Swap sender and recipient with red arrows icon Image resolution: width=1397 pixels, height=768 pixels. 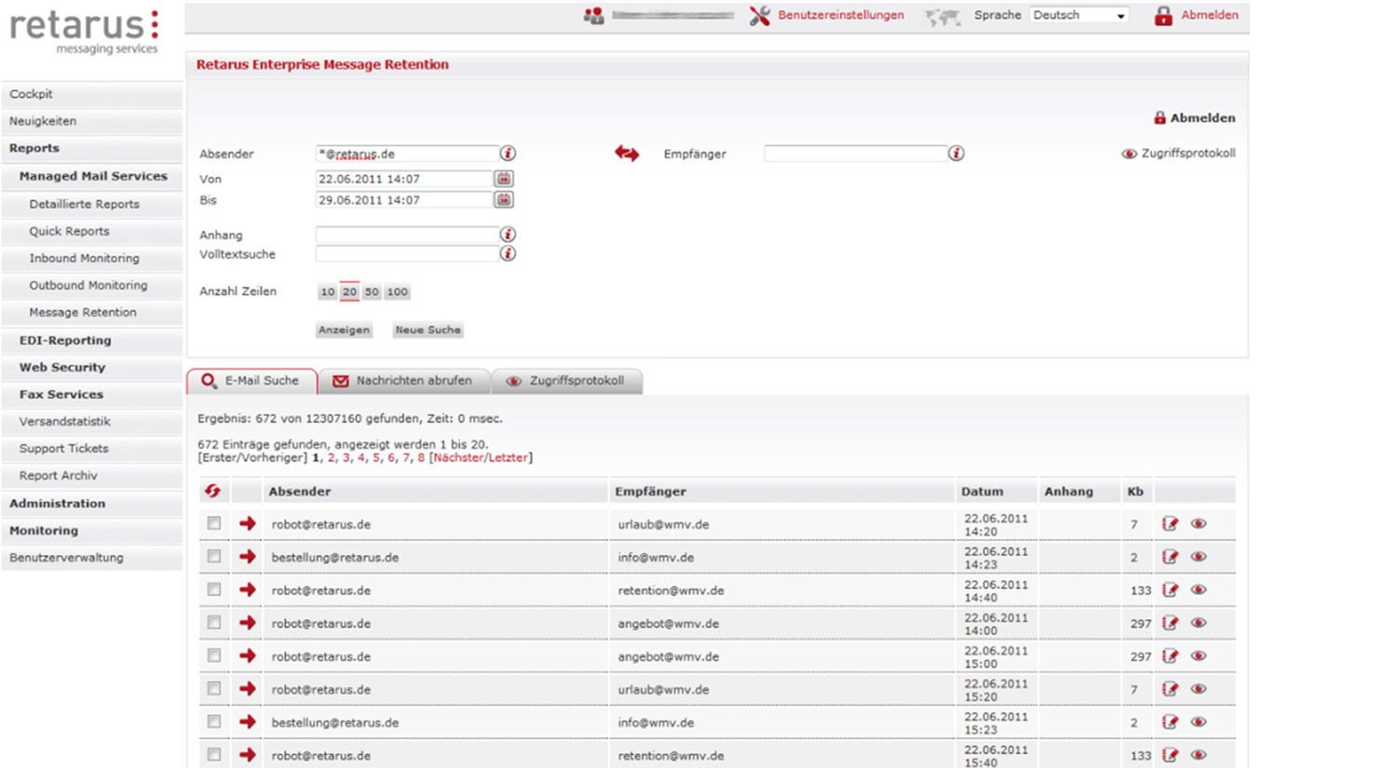(627, 154)
